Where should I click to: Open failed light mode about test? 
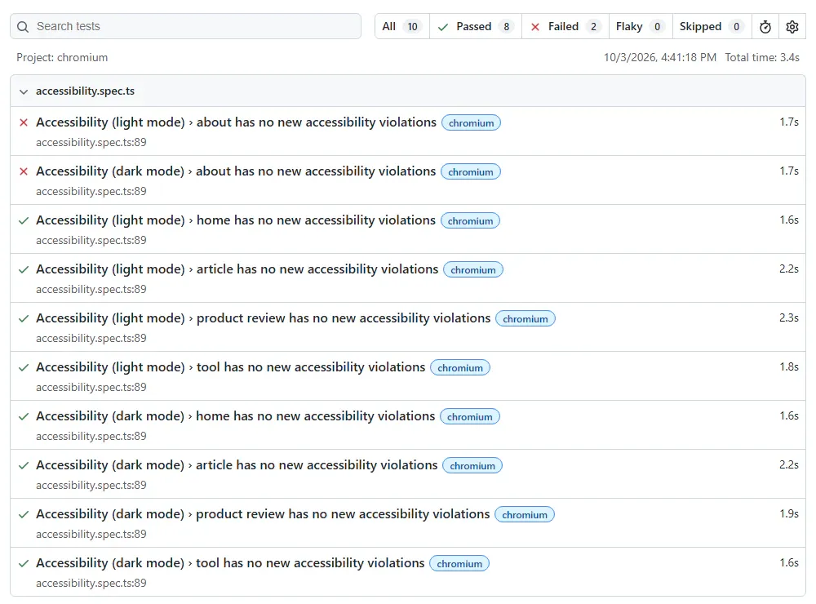pyautogui.click(x=236, y=122)
